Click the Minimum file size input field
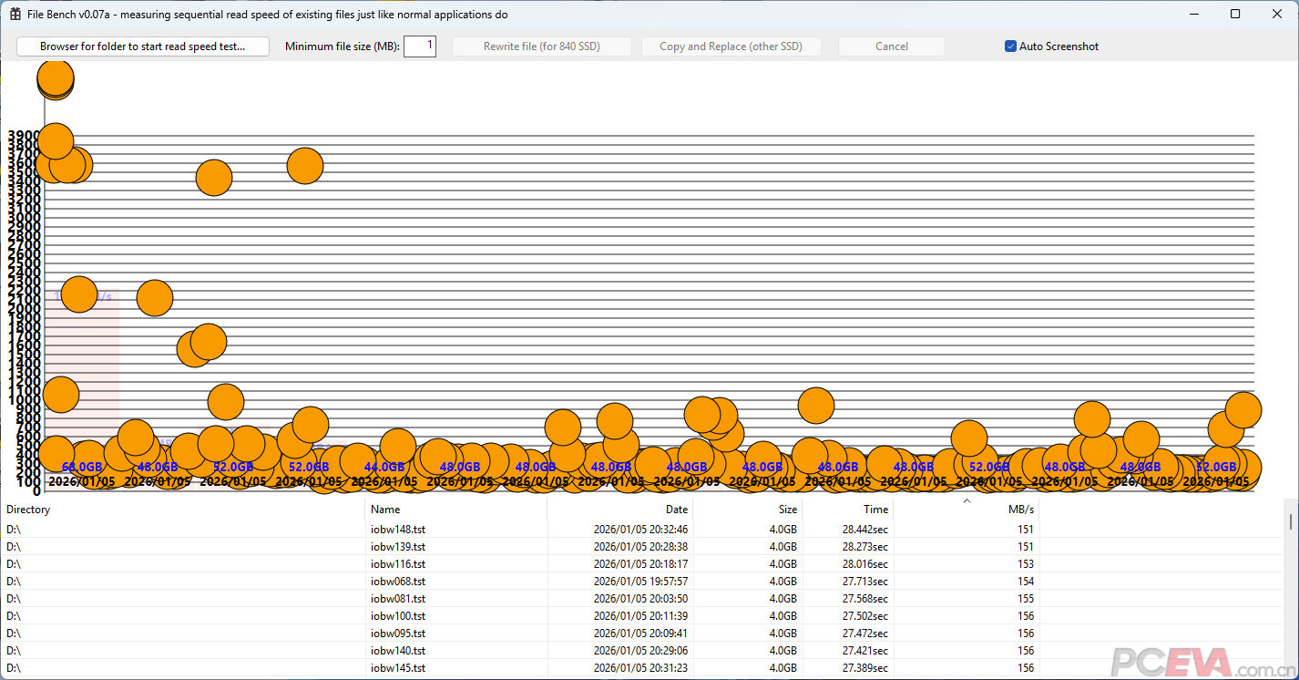 (420, 46)
